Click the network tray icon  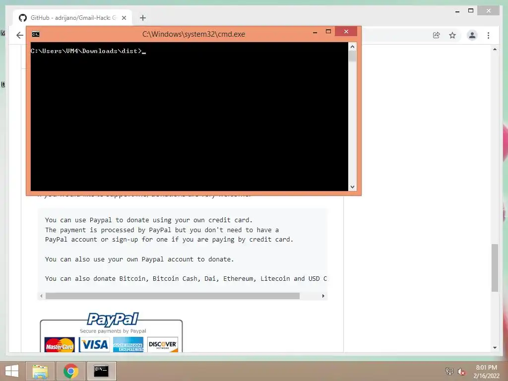[x=449, y=371]
